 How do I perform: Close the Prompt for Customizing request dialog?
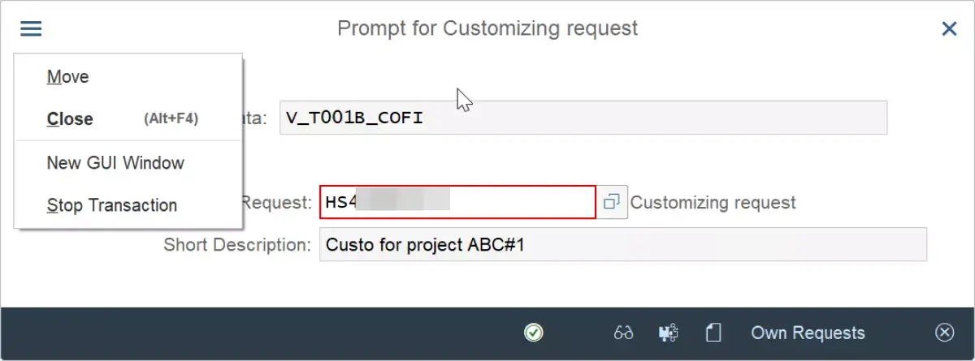point(949,29)
